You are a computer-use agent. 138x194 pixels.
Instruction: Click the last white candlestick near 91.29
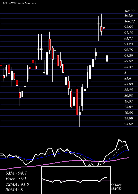107,58
